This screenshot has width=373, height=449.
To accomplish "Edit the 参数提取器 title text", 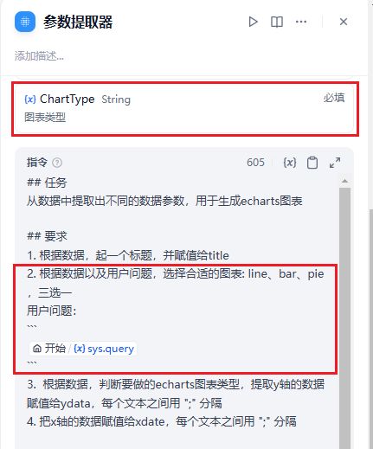I will pos(78,22).
